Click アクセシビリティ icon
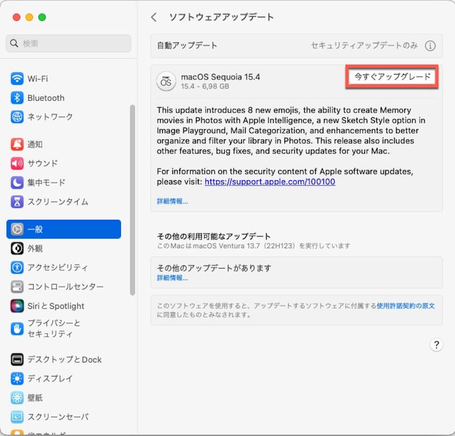The height and width of the screenshot is (436, 455). pos(17,268)
